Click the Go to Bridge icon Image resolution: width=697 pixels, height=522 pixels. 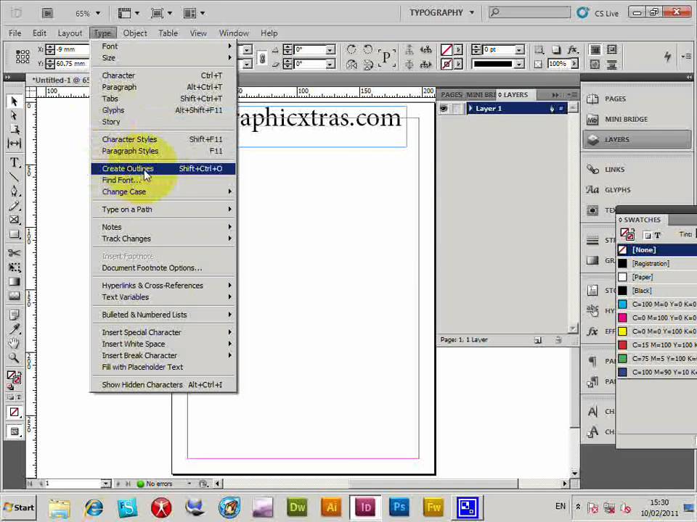(48, 13)
